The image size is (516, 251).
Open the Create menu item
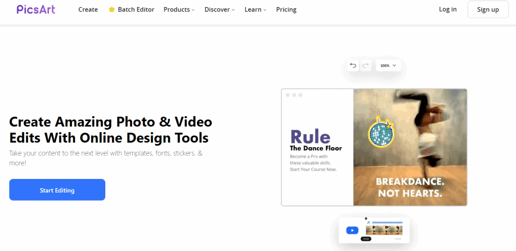pyautogui.click(x=88, y=10)
